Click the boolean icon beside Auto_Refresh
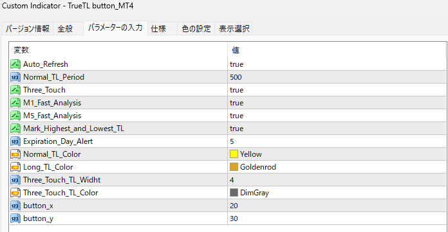Screen dimensions: 448x232 (x=15, y=64)
